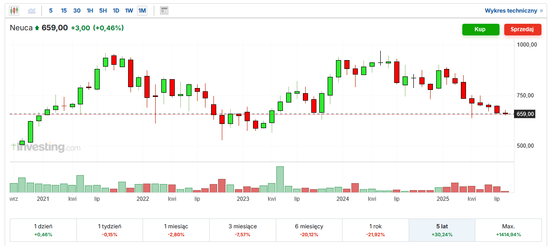Select the 5 lat range tab
The width and height of the screenshot is (548, 246).
pyautogui.click(x=442, y=230)
